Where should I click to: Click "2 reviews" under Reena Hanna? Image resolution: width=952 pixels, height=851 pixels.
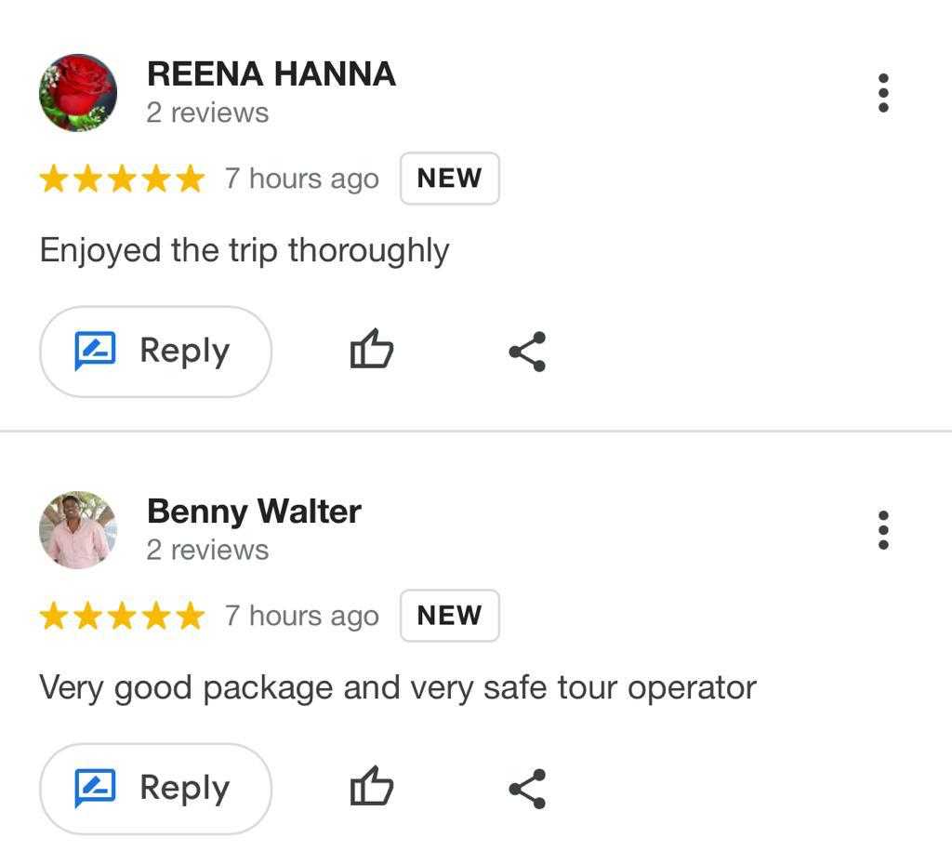[x=207, y=113]
